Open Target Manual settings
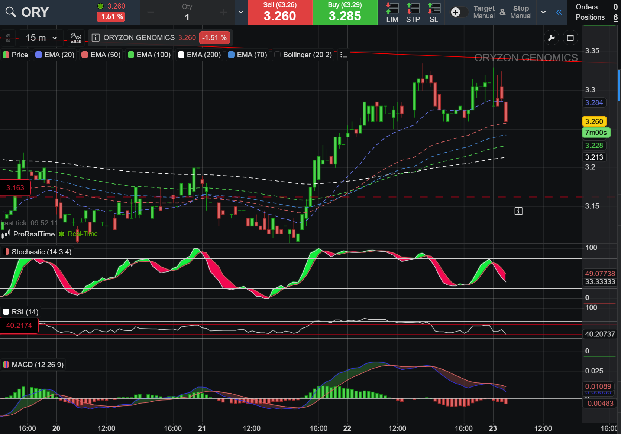The height and width of the screenshot is (434, 621). coord(484,12)
